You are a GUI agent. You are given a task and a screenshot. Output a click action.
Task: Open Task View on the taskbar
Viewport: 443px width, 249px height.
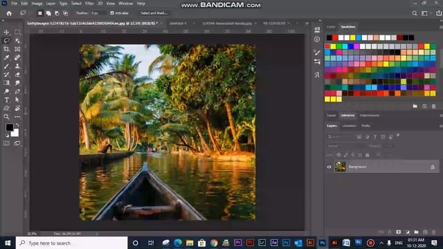point(151,243)
